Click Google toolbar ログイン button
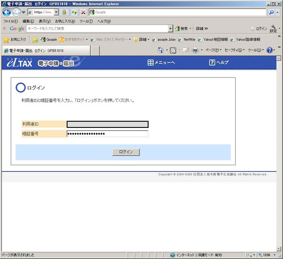The width and height of the screenshot is (283, 259). pyautogui.click(x=259, y=28)
